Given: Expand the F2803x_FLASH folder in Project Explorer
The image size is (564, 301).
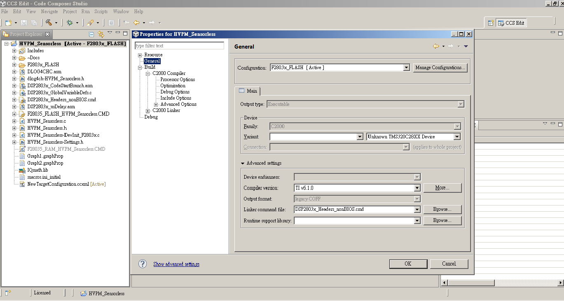Looking at the screenshot, I should coord(14,65).
